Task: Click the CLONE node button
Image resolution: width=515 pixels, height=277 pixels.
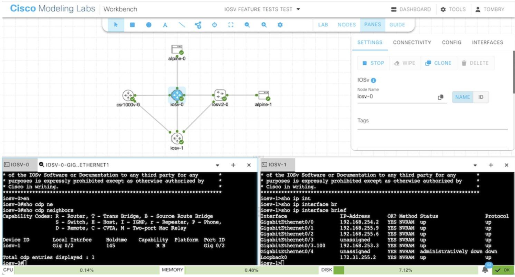Action: click(439, 63)
